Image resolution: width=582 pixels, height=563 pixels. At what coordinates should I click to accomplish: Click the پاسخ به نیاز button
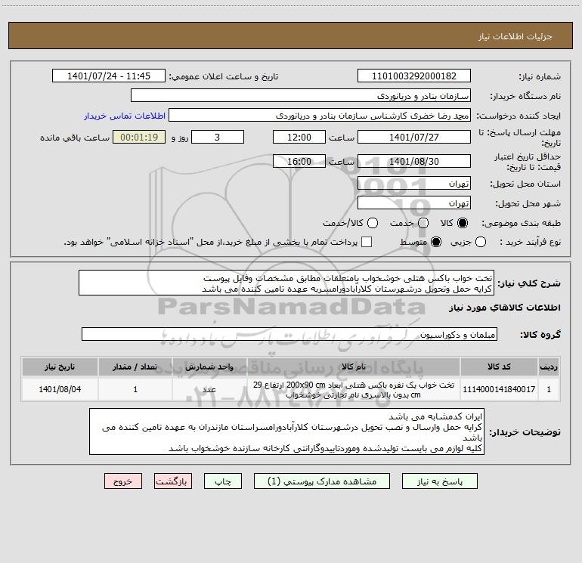click(440, 481)
